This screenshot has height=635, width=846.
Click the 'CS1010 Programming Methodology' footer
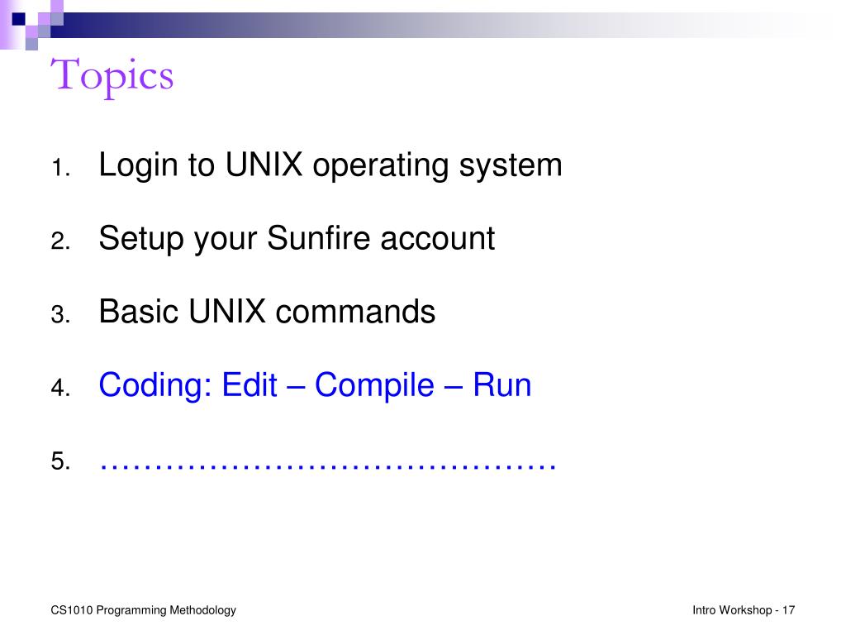coord(144,610)
